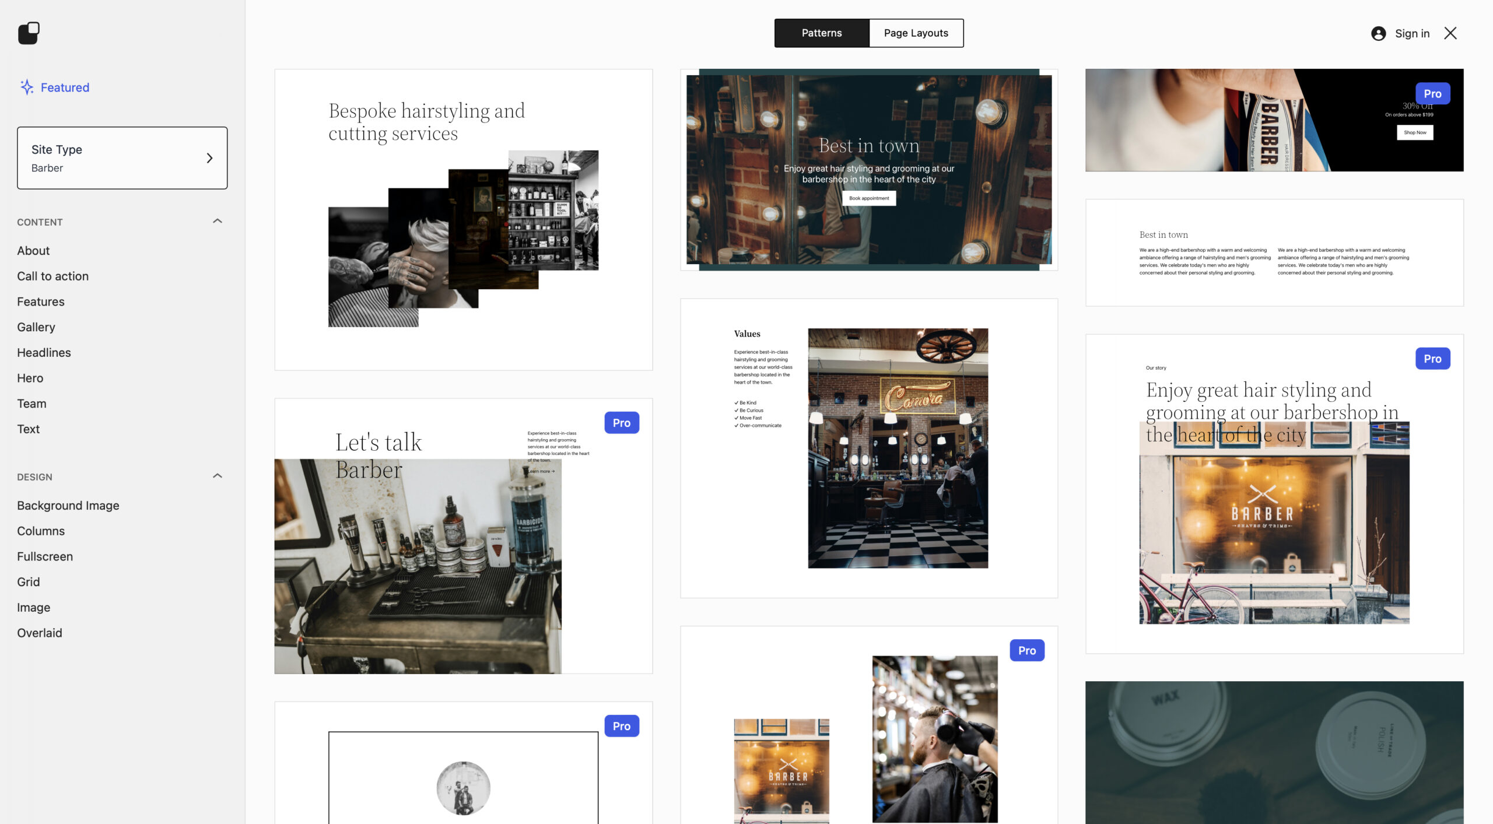The height and width of the screenshot is (824, 1493).
Task: Click the chevron arrow in Site Type box
Action: click(209, 158)
